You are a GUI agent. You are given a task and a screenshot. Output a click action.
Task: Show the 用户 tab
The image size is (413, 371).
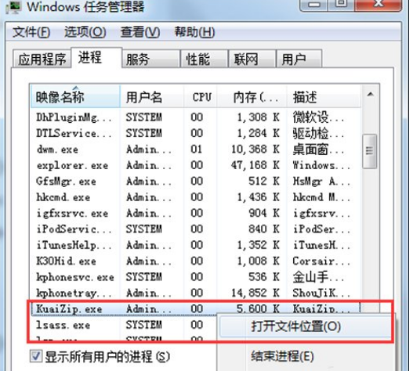pyautogui.click(x=299, y=59)
